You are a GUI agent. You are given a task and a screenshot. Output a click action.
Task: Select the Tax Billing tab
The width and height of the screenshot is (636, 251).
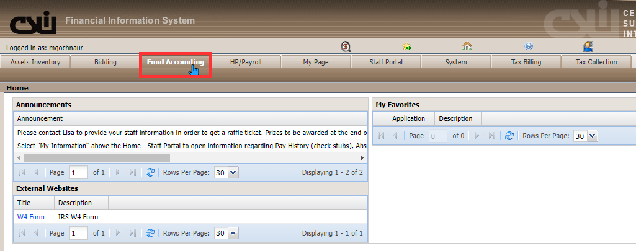526,62
